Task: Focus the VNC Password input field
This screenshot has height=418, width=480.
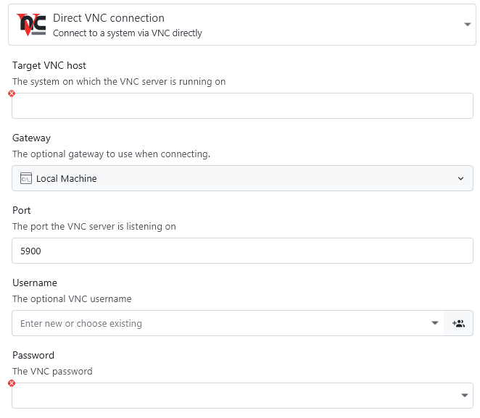Action: click(232, 396)
